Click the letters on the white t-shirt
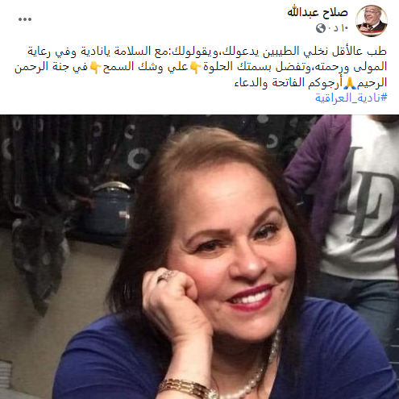399x399 pixels. point(367,193)
